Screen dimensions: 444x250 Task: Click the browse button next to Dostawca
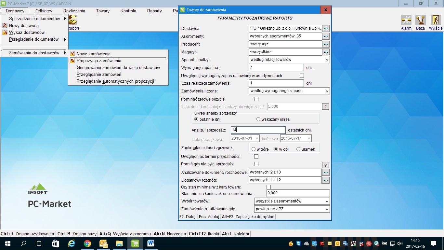326,28
